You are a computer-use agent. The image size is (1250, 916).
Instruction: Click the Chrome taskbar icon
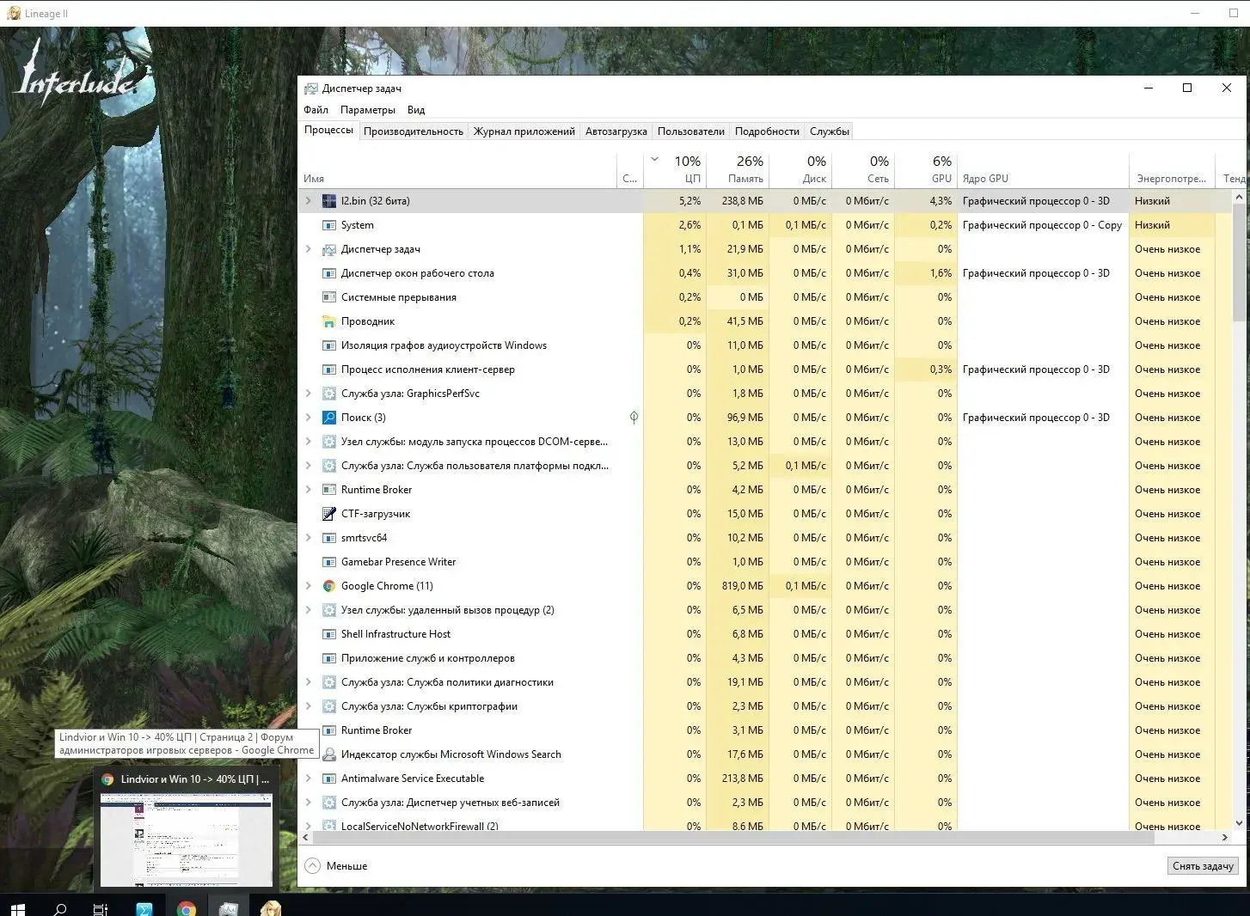pyautogui.click(x=186, y=909)
